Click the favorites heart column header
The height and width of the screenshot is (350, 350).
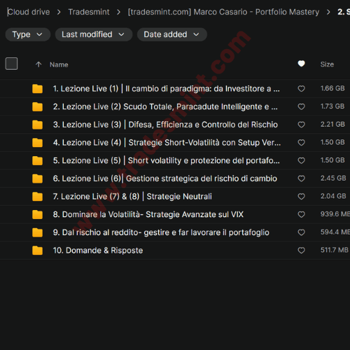tap(301, 64)
